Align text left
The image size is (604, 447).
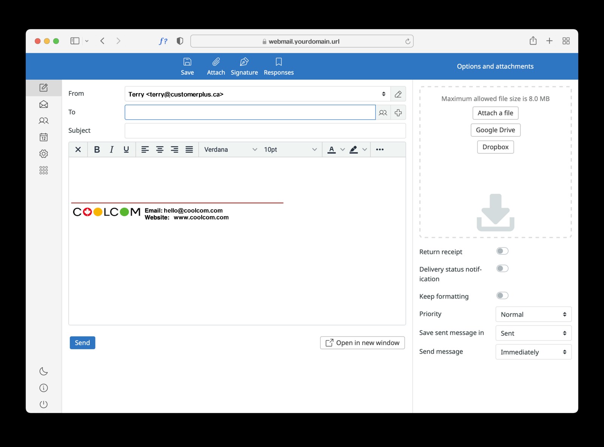[145, 150]
